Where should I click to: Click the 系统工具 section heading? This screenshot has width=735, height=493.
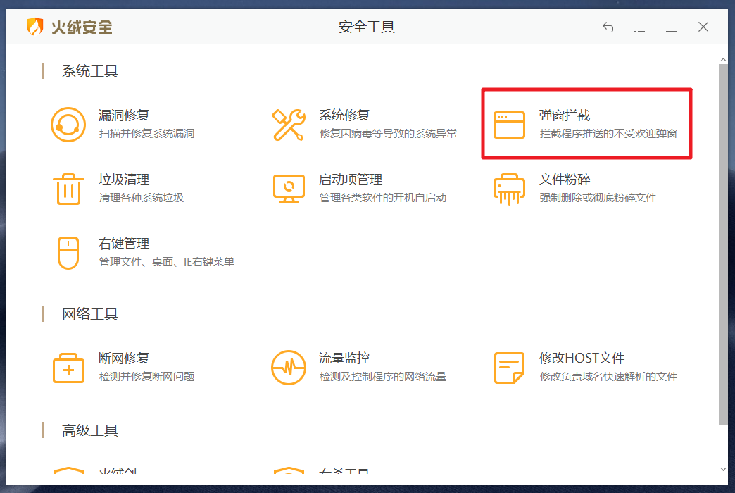point(90,71)
